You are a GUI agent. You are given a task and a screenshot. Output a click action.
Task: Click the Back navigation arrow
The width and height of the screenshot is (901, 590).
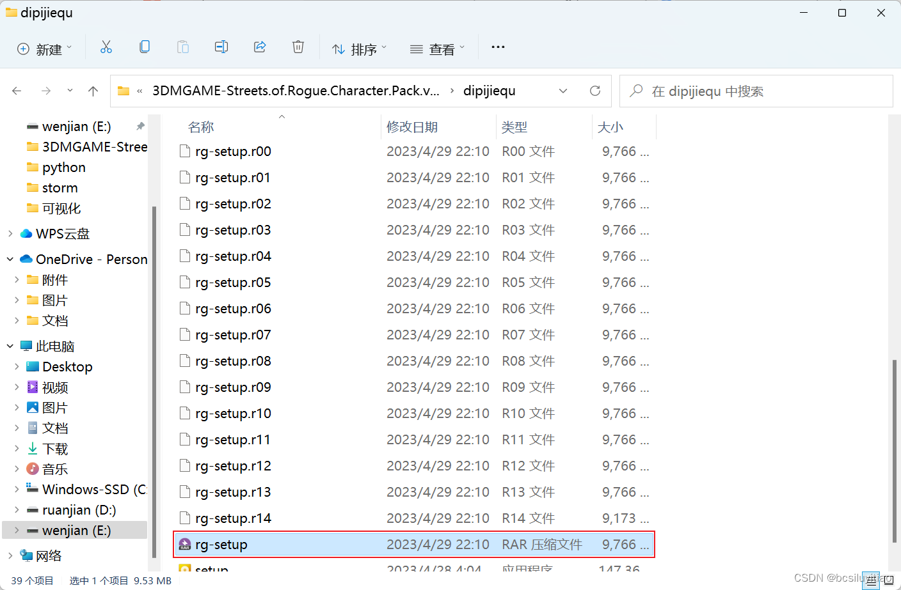[x=17, y=91]
